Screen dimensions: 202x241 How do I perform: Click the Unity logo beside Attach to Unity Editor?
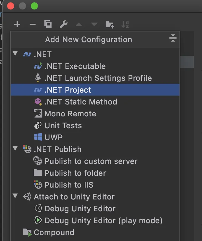click(x=27, y=196)
